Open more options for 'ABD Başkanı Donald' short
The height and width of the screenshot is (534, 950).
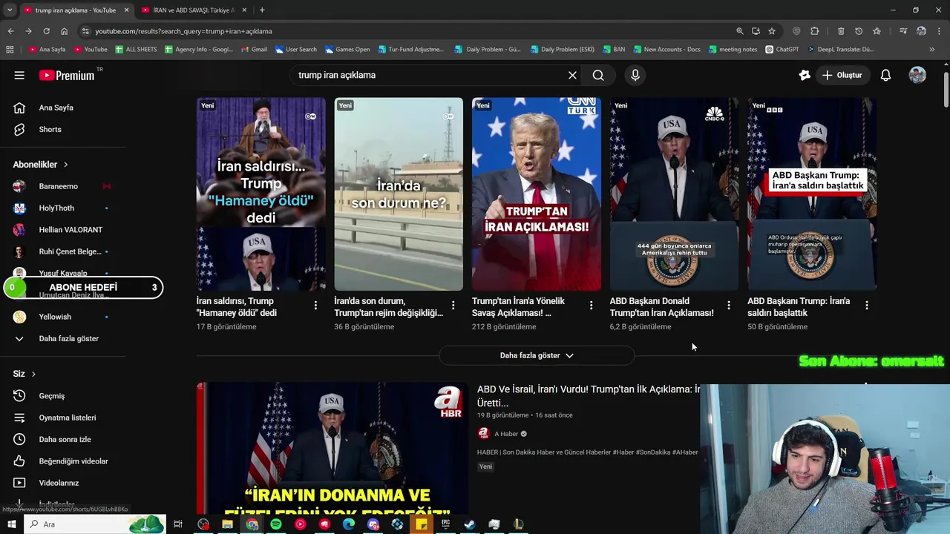point(729,305)
